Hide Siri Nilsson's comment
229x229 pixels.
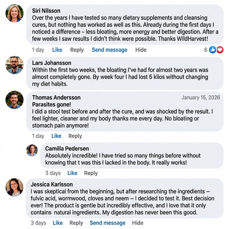click(141, 50)
